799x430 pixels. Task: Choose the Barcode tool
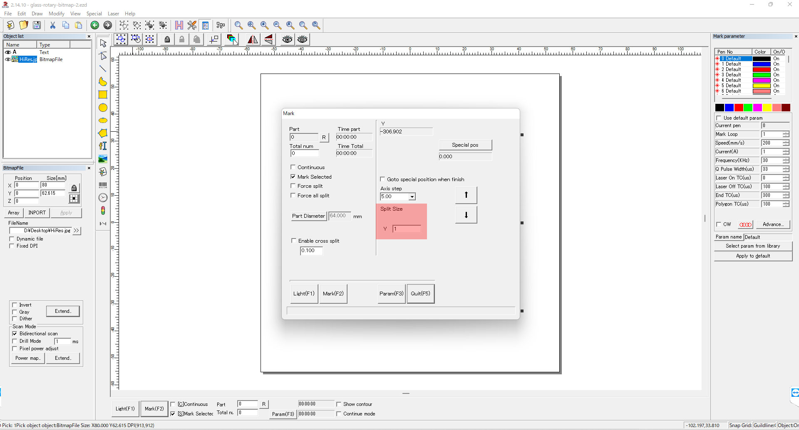[103, 185]
